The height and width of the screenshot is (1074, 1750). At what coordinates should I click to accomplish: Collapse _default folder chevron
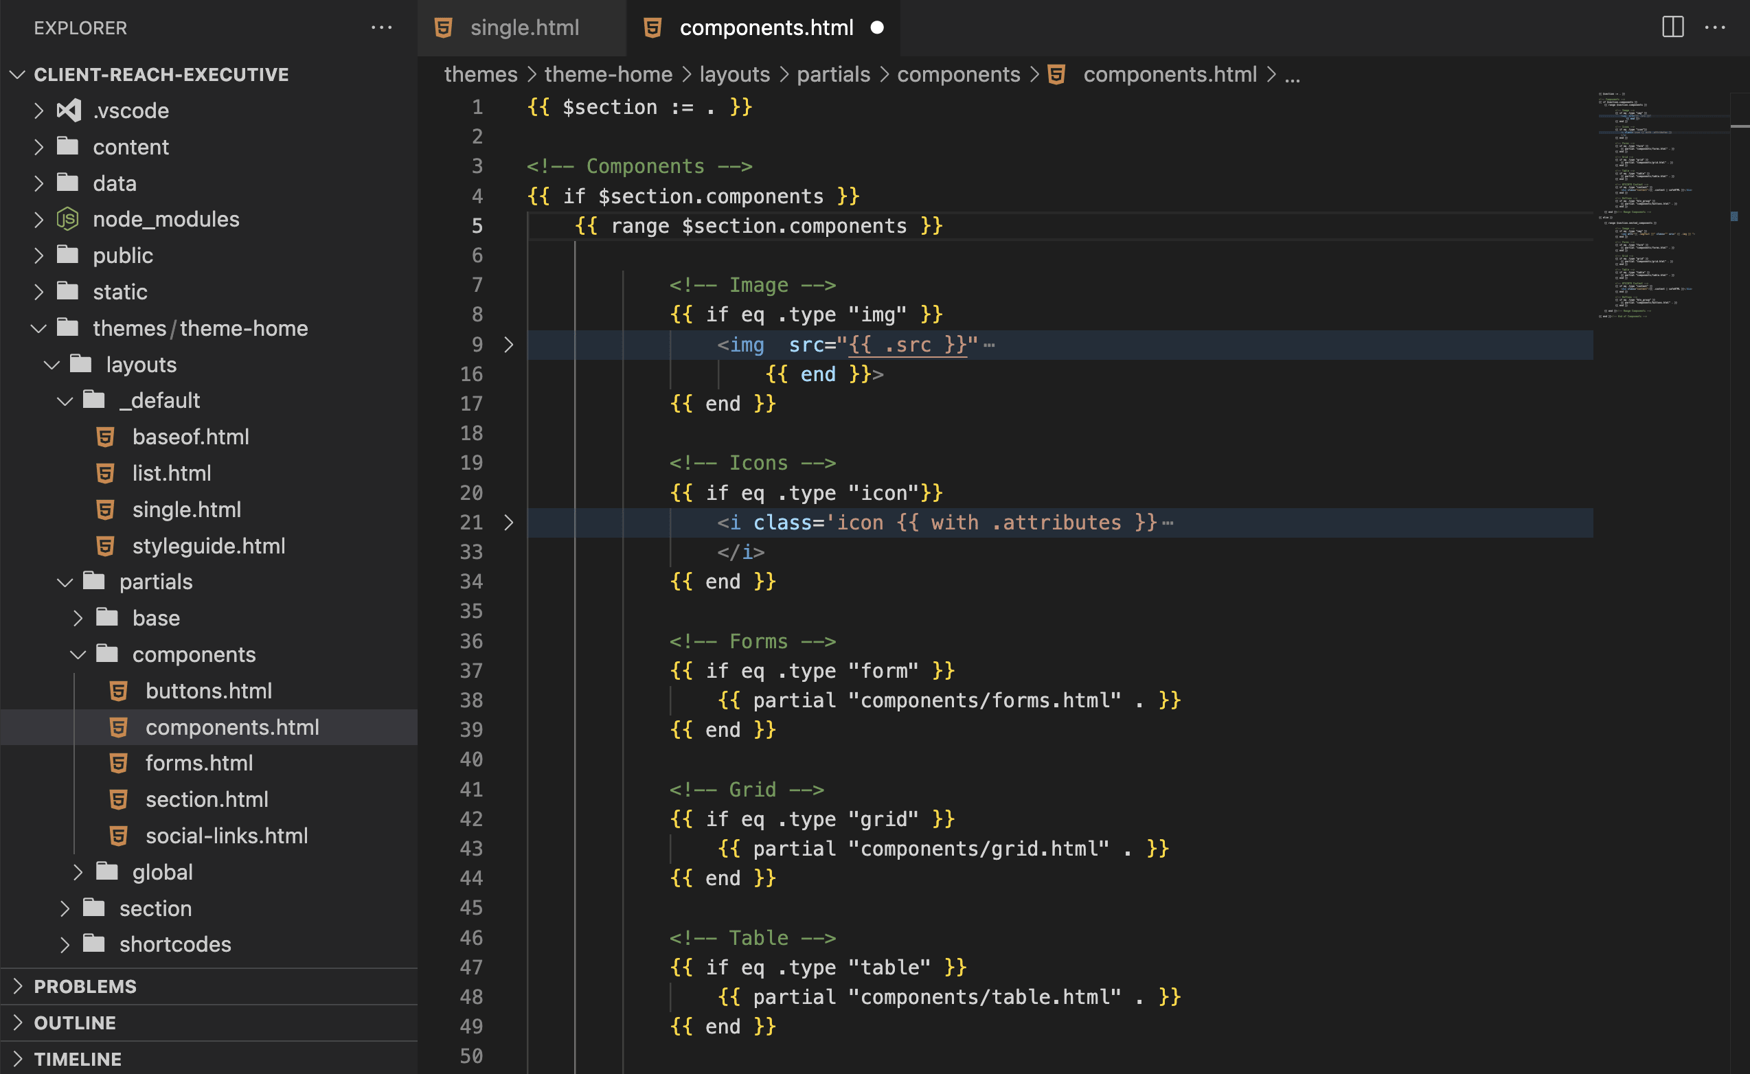tap(65, 400)
